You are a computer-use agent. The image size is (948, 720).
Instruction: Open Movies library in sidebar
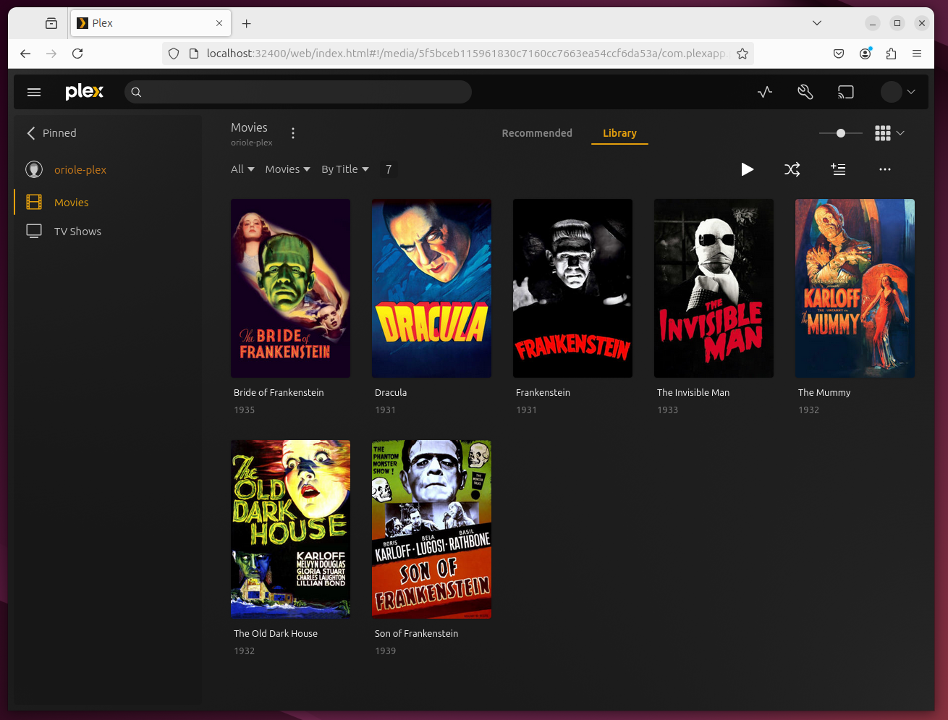tap(71, 203)
